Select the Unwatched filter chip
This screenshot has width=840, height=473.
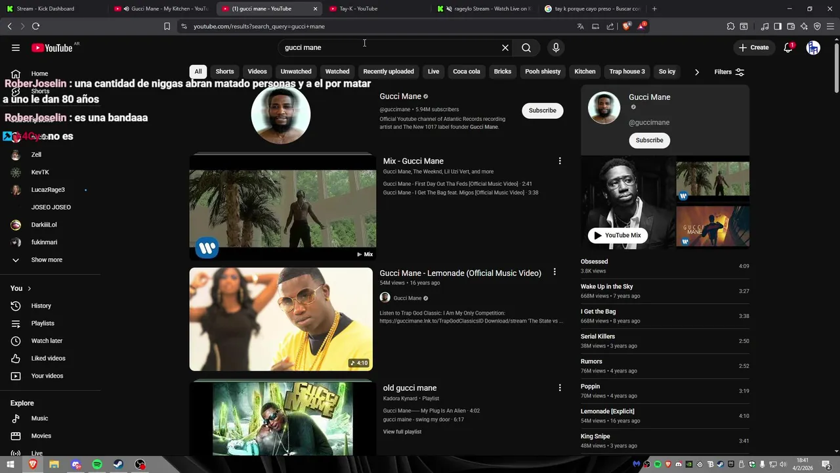tap(296, 72)
